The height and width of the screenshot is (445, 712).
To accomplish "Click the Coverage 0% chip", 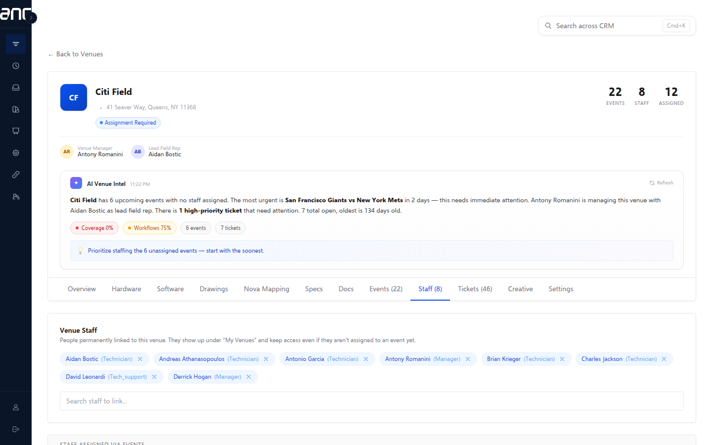I will tap(94, 228).
